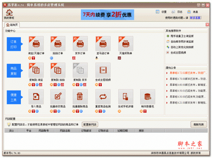Open 亚马逊订单 print icon

[103, 43]
